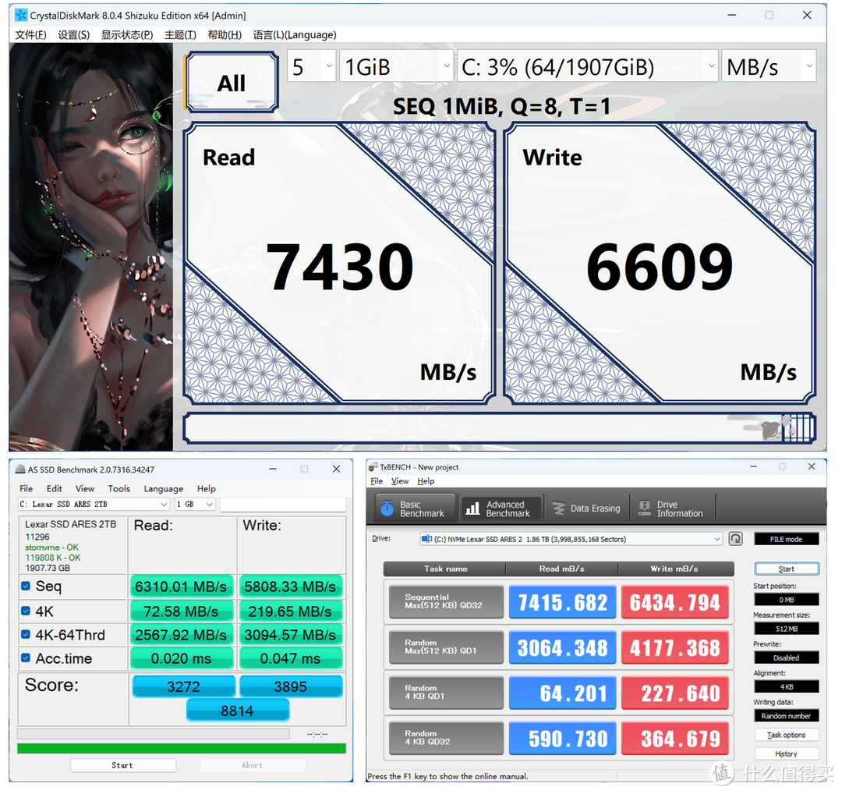Uncheck the Seq test in AS SSD

coord(25,586)
